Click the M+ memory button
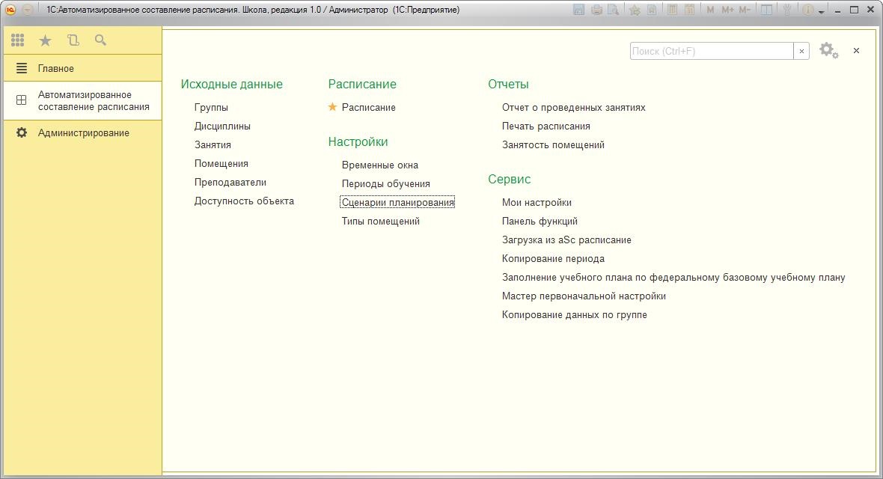The height and width of the screenshot is (479, 883). pos(727,10)
